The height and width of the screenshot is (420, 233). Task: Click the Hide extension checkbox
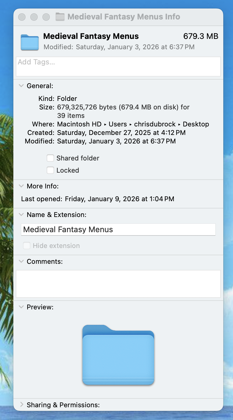point(27,246)
